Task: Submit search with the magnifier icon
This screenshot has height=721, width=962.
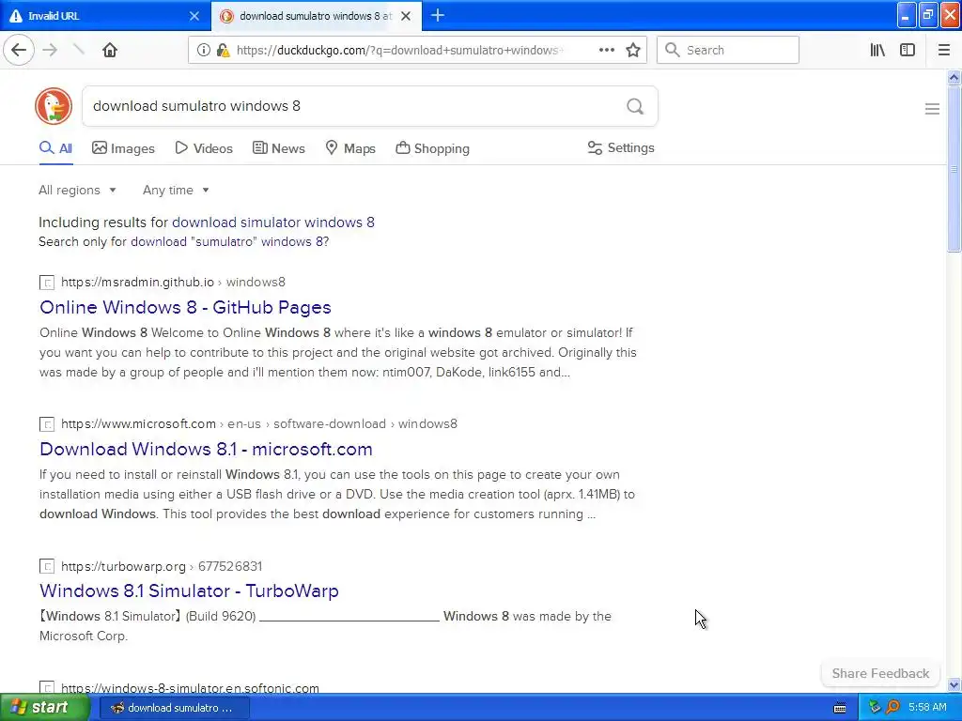Action: pos(635,107)
